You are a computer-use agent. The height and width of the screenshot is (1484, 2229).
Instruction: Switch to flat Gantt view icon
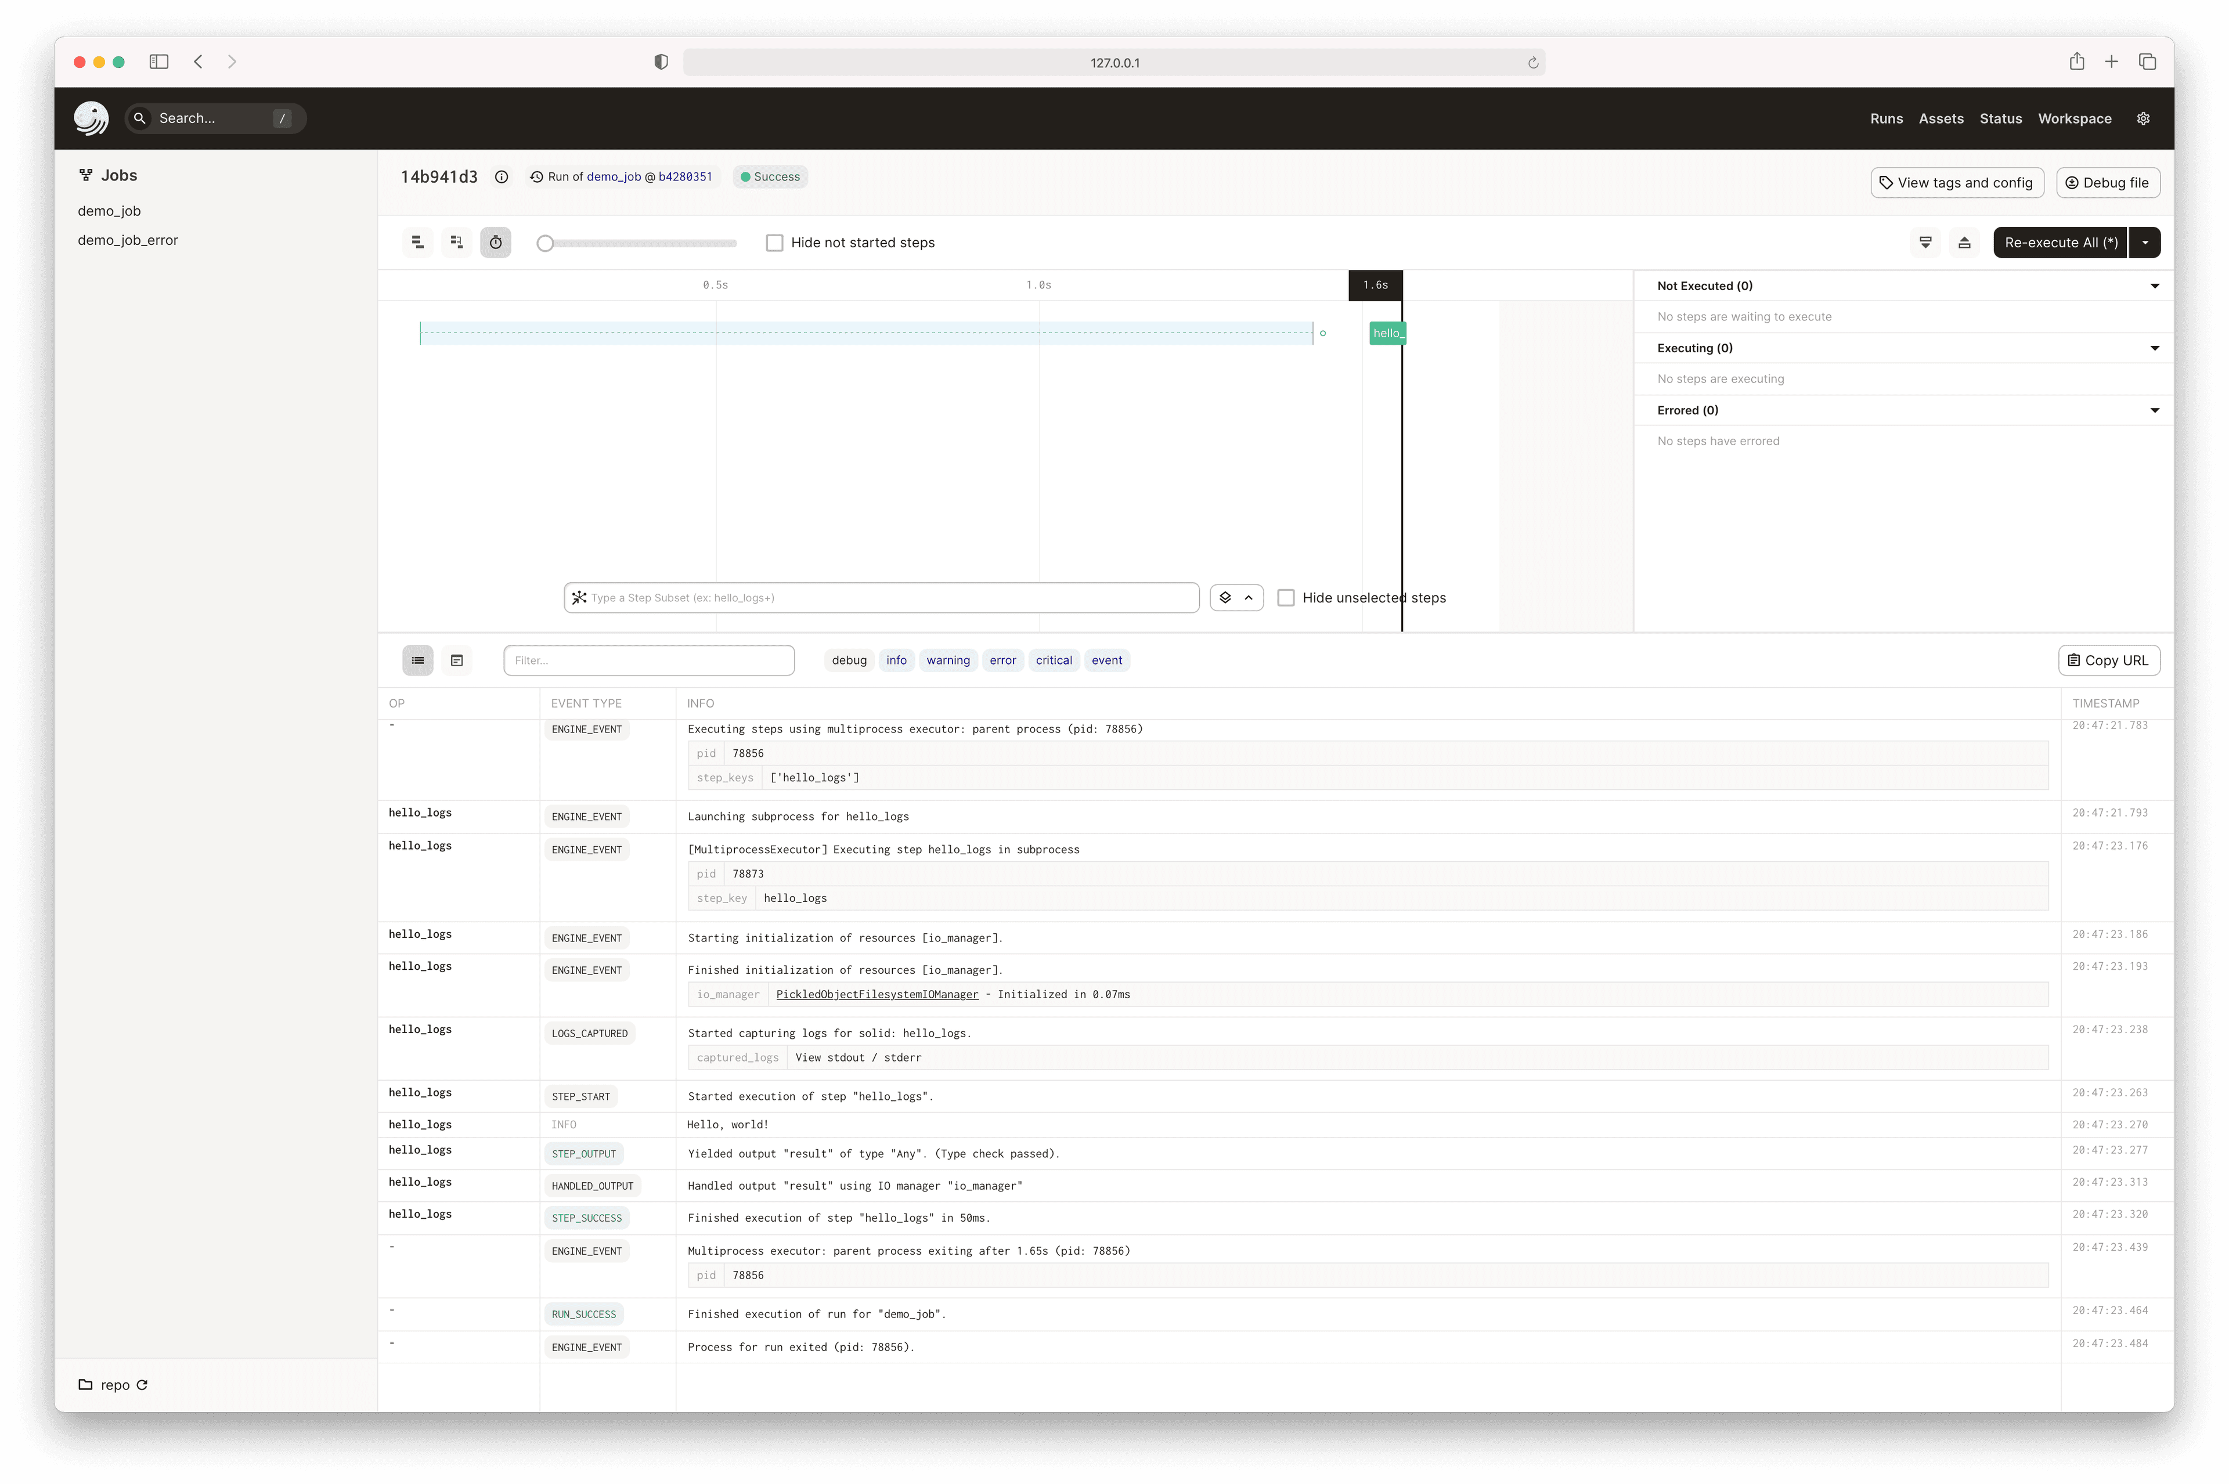point(417,242)
